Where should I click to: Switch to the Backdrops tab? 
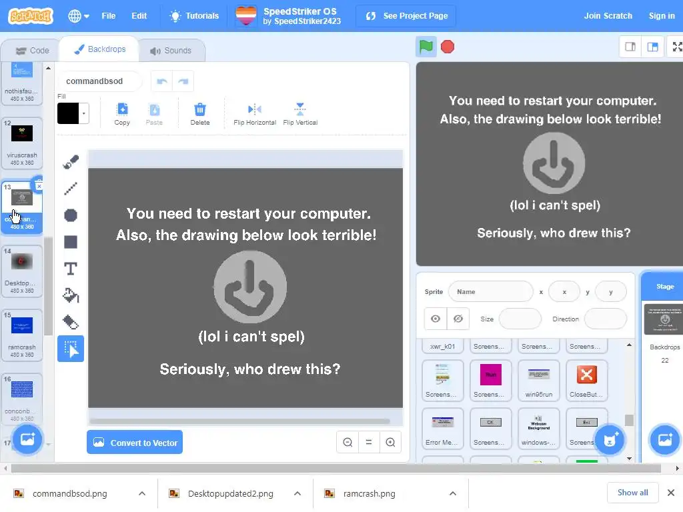pos(100,49)
